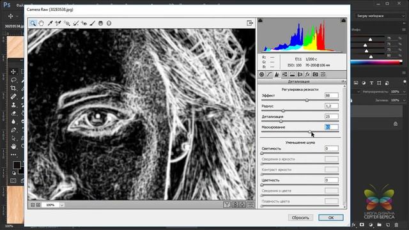Toggle highlight clipping warning on histogram
Viewport: 409px width, 230px height.
pyautogui.click(x=344, y=20)
